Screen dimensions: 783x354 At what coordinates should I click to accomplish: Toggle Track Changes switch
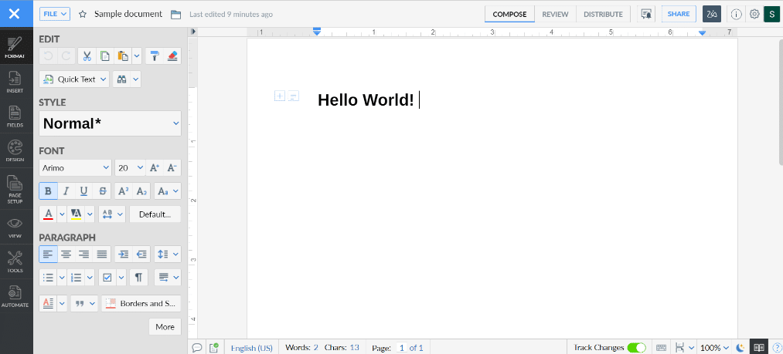pos(636,348)
